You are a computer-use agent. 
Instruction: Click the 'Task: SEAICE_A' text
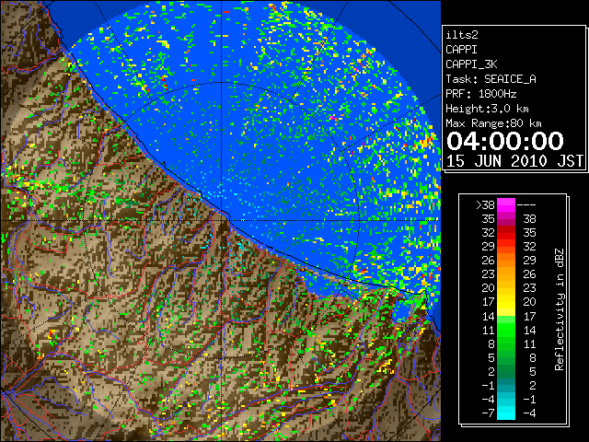(491, 79)
